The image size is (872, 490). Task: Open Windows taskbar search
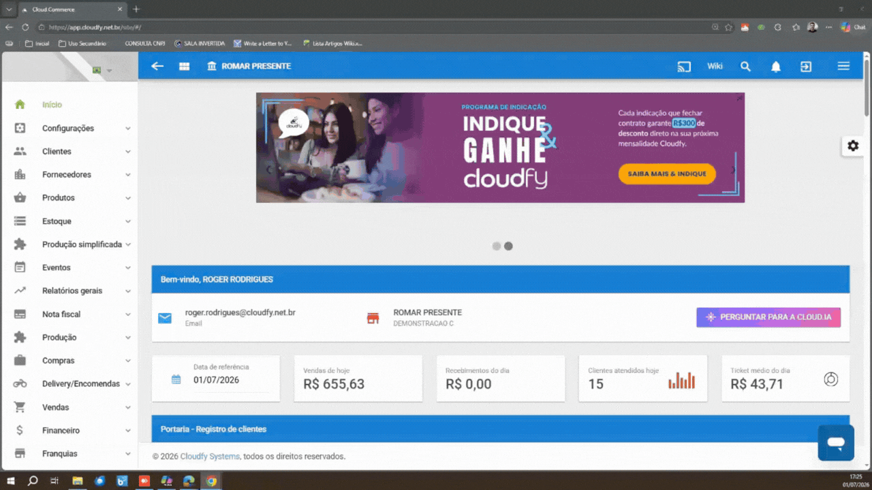(32, 480)
